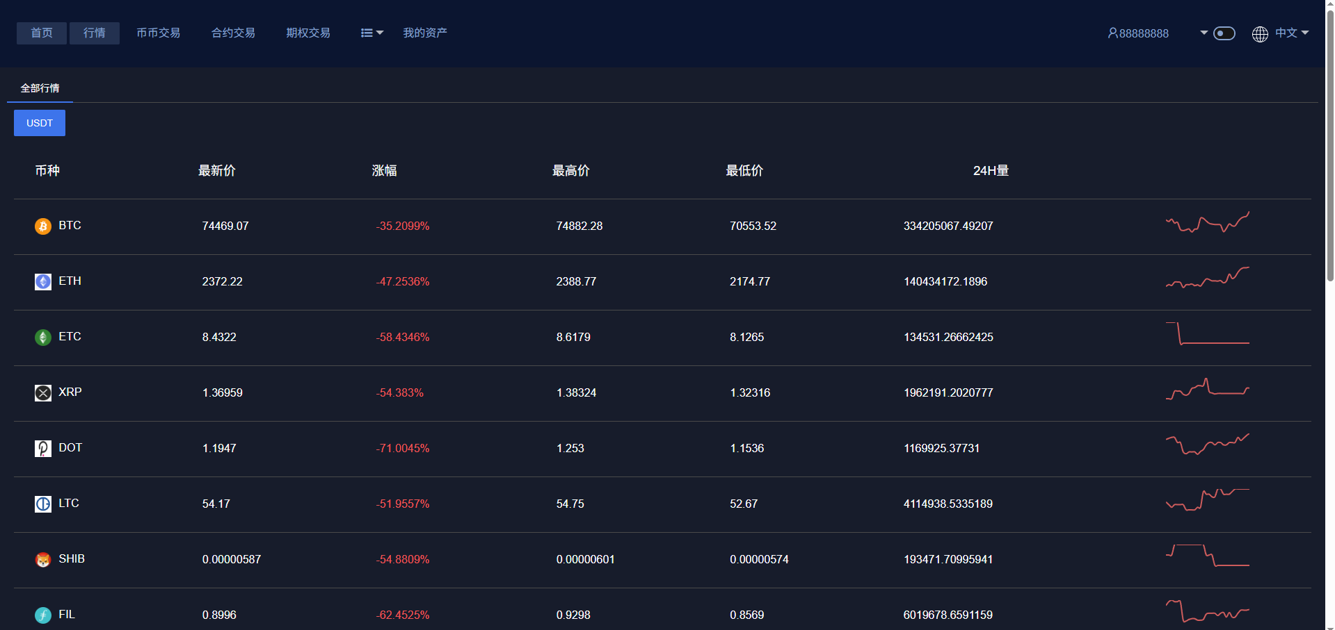Image resolution: width=1335 pixels, height=630 pixels.
Task: Expand the navbar list menu dropdown arrow
Action: pyautogui.click(x=380, y=33)
